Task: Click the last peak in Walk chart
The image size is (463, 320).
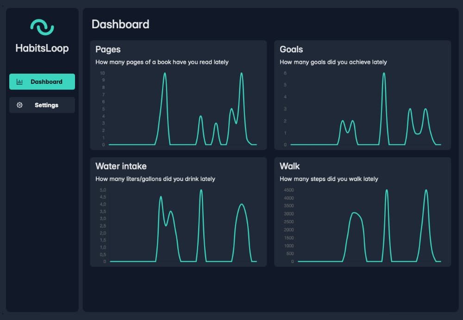Action: tap(426, 190)
